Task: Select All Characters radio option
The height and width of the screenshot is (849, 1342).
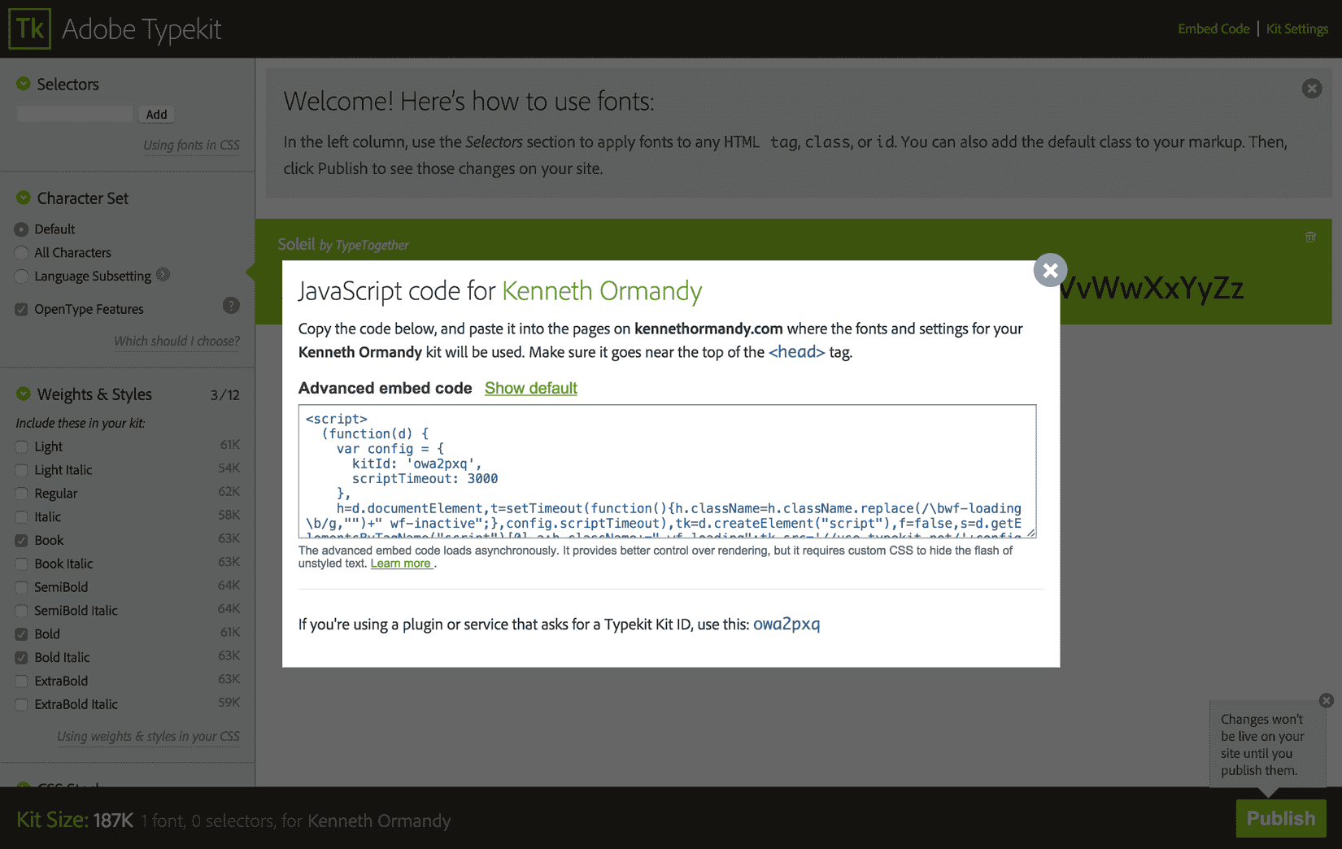Action: (22, 253)
